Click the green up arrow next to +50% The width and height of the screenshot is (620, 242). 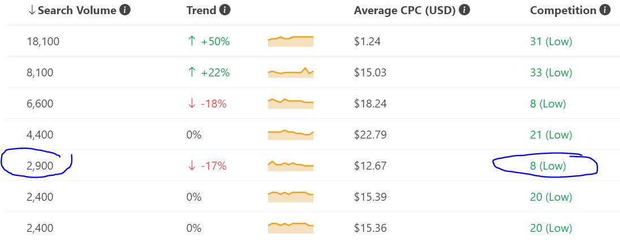[192, 41]
